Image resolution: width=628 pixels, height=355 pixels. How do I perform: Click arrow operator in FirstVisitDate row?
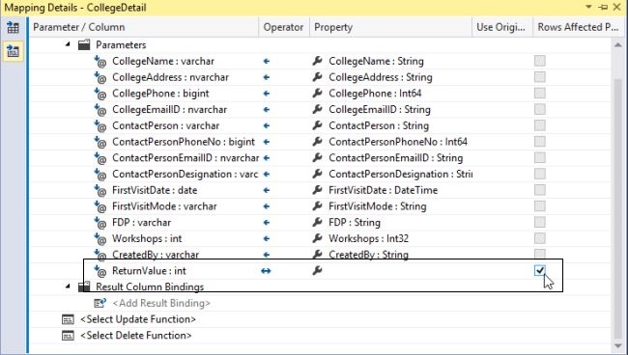tap(267, 190)
